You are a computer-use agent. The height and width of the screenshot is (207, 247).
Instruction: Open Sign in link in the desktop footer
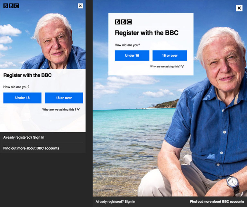click(130, 202)
